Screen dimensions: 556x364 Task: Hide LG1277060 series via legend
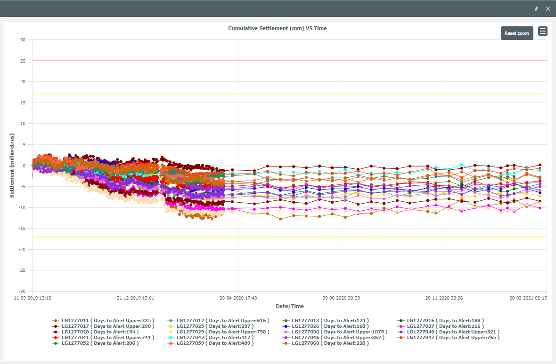point(325,343)
